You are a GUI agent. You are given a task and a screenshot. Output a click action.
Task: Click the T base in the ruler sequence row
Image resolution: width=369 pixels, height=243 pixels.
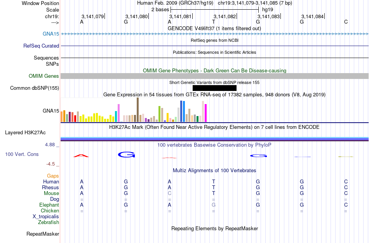tap(214, 22)
